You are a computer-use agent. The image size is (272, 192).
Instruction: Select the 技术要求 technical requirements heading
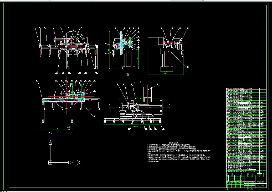tap(173, 143)
